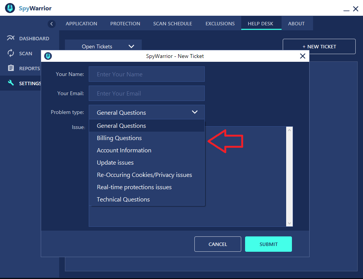Click the Scan refresh icon
Image resolution: width=363 pixels, height=279 pixels.
pos(11,53)
